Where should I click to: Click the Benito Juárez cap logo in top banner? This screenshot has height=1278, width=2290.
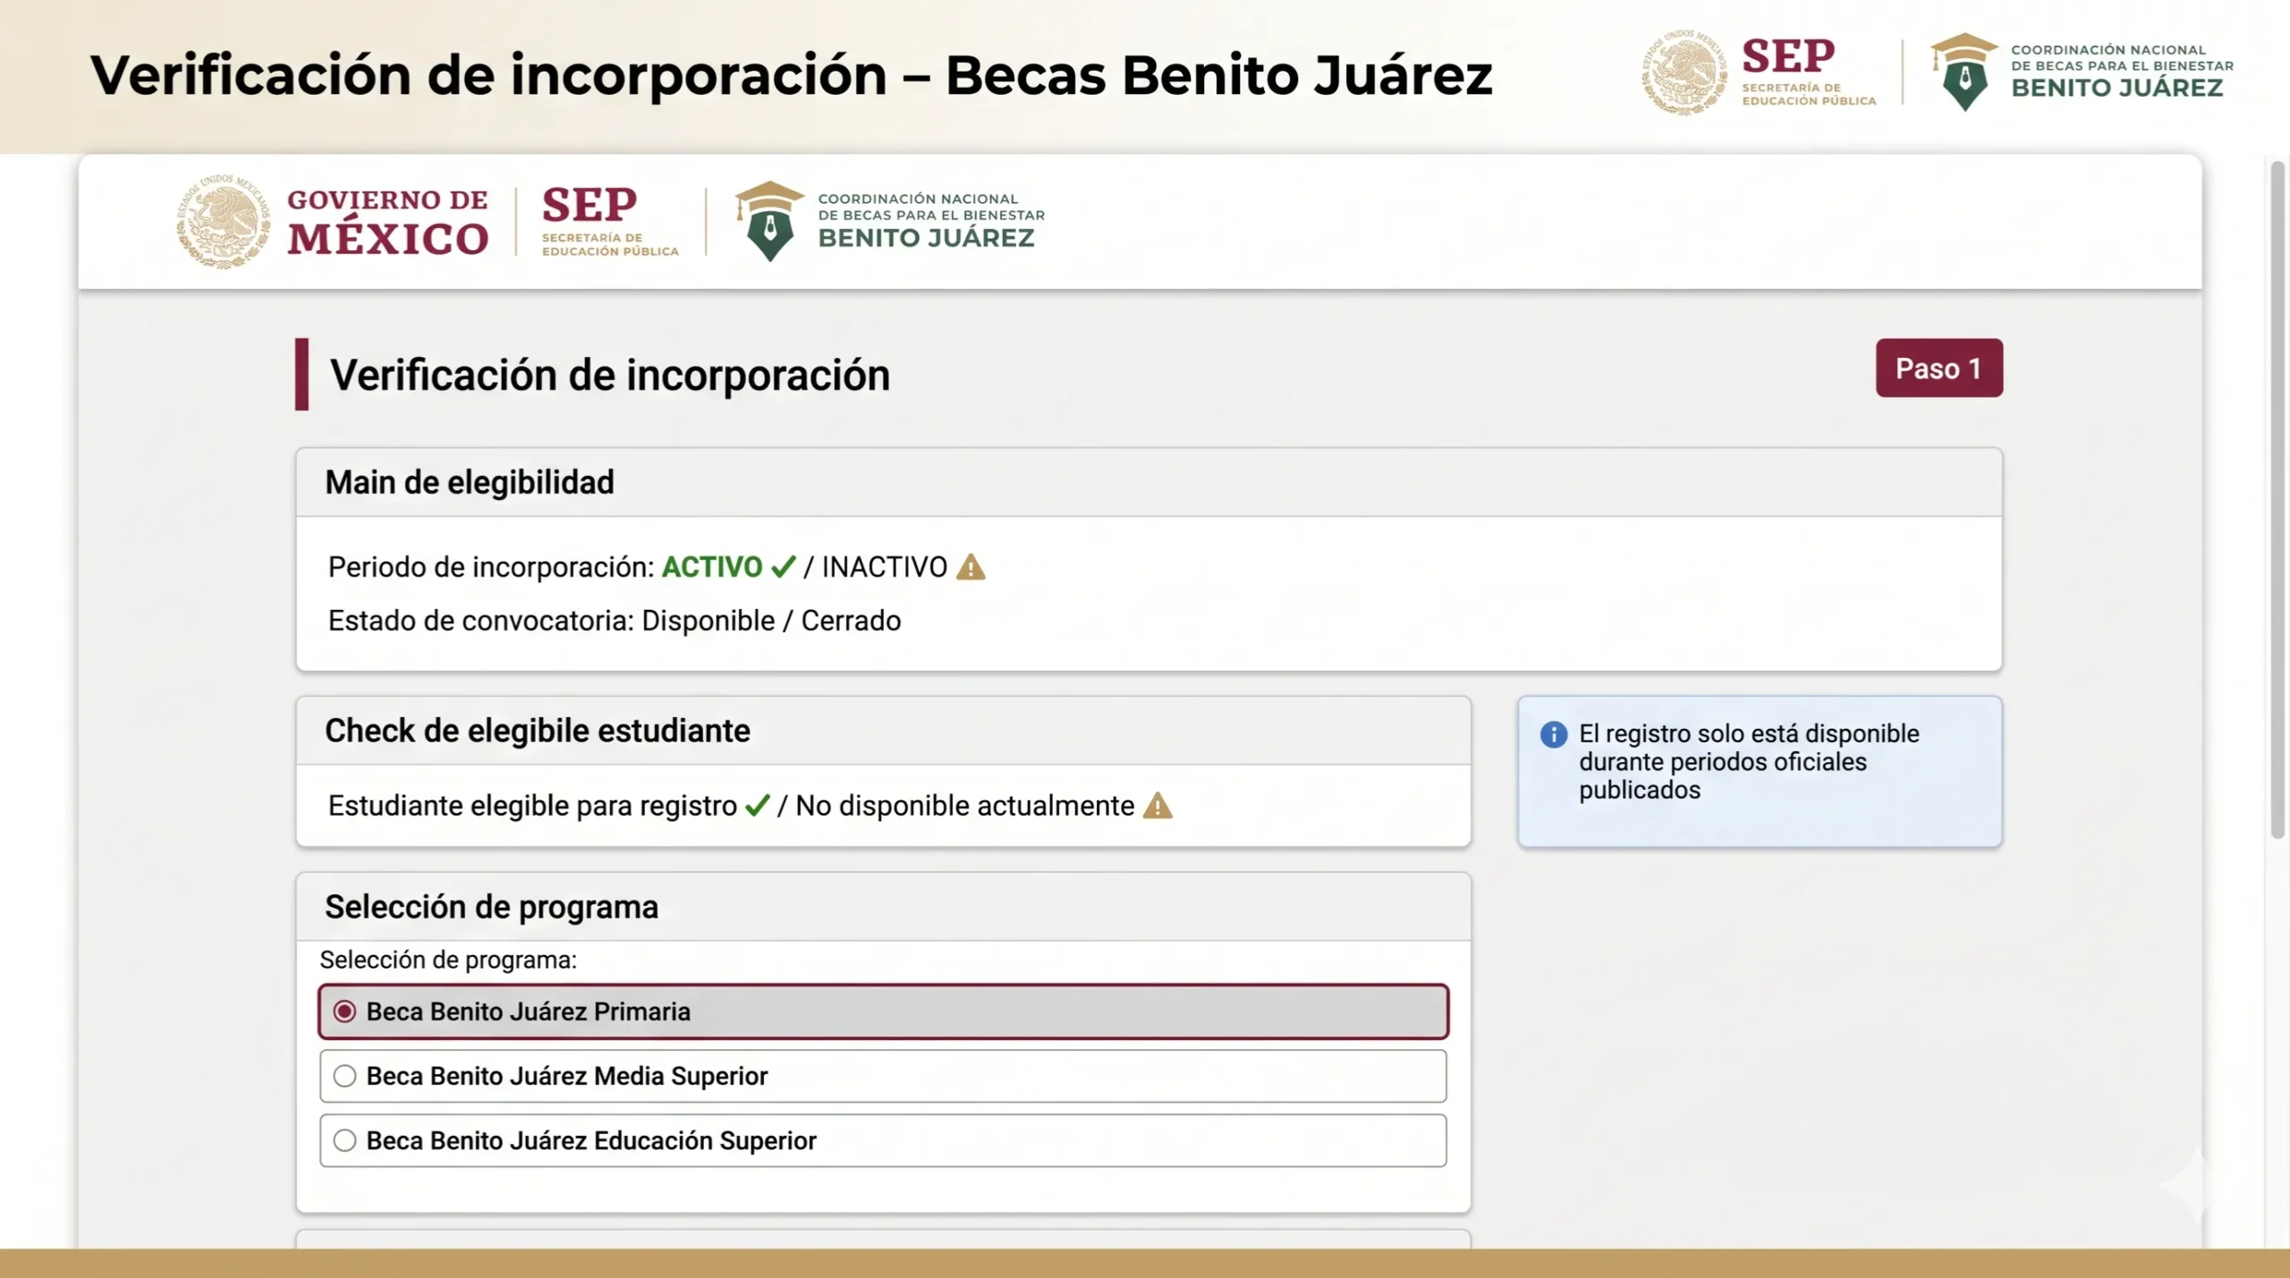(x=1963, y=72)
